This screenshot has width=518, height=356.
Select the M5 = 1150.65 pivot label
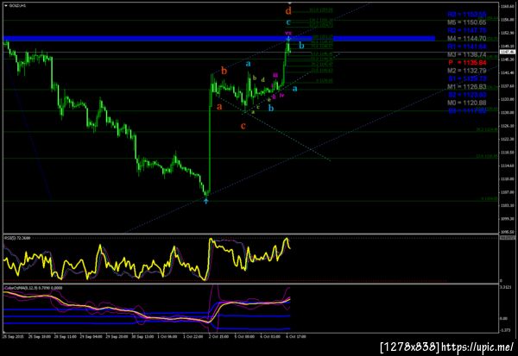(467, 22)
